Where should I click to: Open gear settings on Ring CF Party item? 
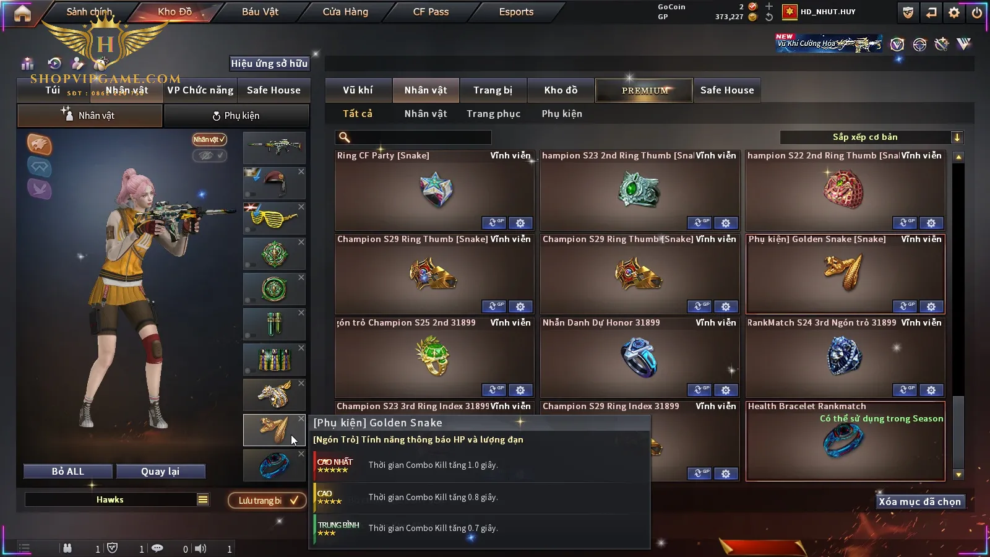(520, 223)
